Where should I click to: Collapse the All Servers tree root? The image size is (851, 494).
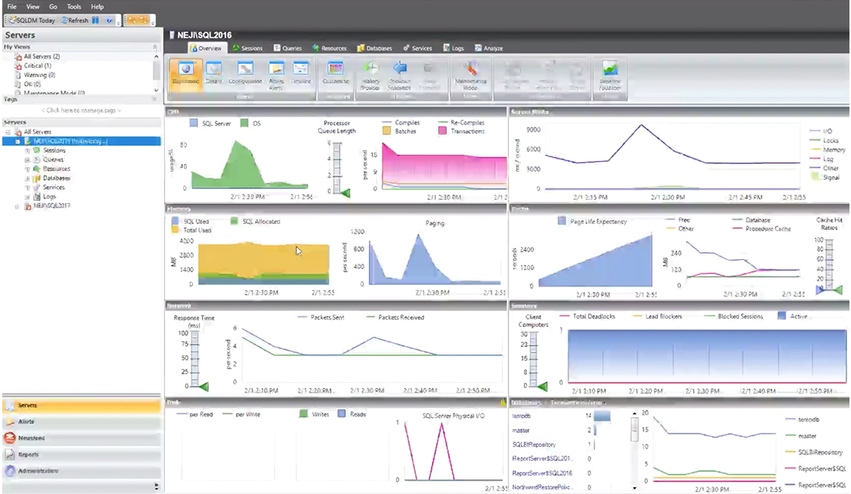click(7, 132)
